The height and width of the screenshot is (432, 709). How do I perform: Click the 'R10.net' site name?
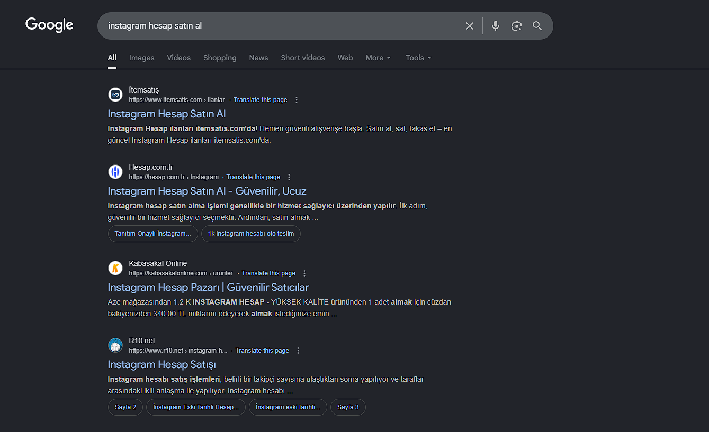click(142, 341)
